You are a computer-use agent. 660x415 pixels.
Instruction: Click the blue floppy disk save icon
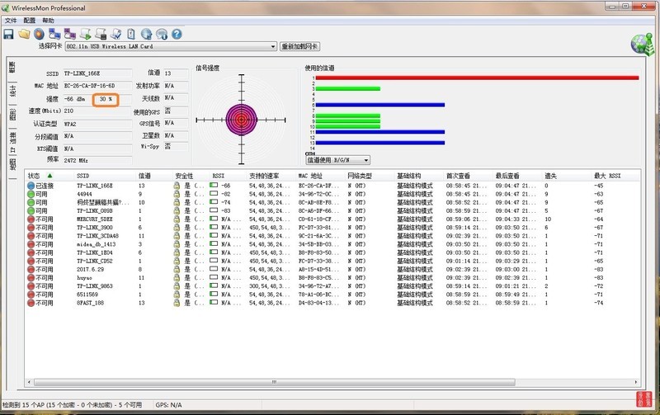[x=8, y=34]
